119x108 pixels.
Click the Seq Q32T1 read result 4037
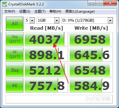[x=46, y=39]
